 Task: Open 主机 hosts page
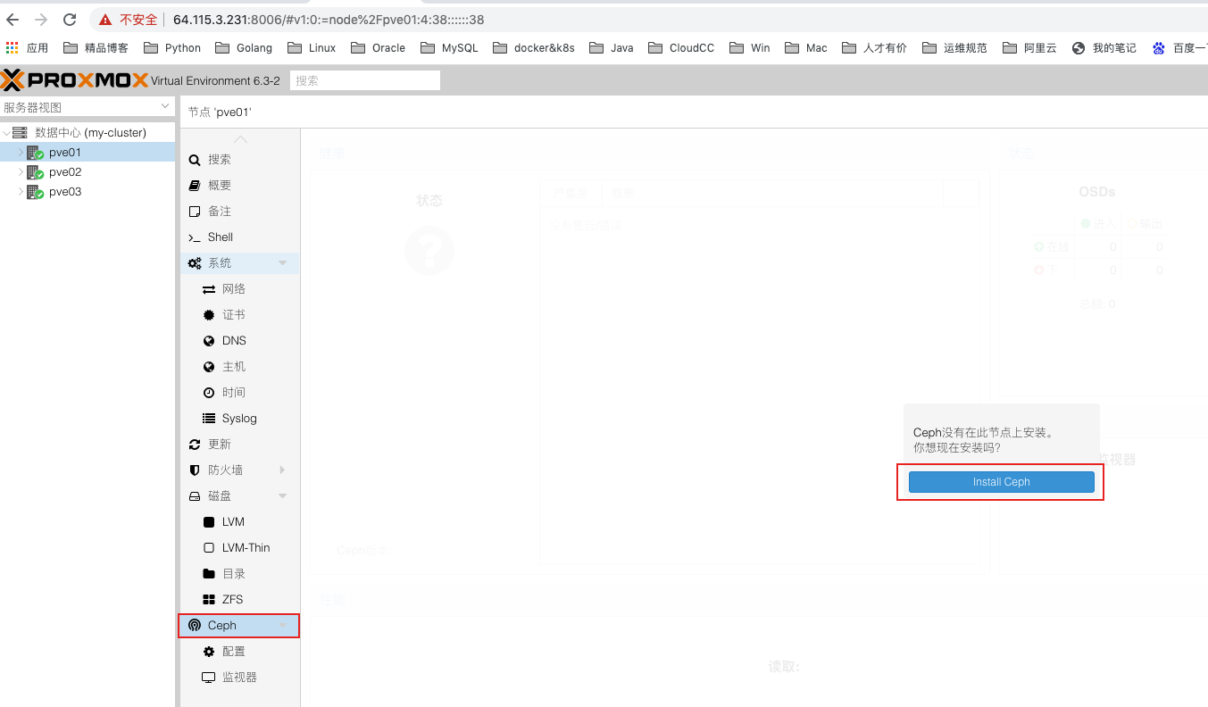click(x=239, y=367)
